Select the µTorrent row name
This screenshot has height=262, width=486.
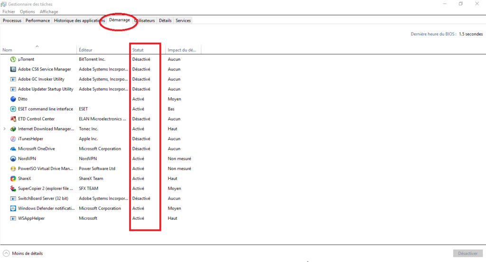click(x=26, y=59)
